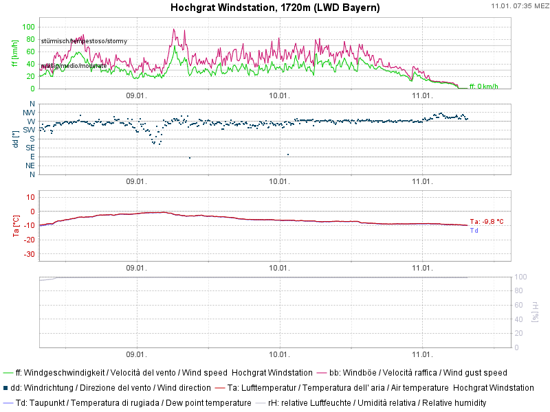Click the 'mäßig/medio/moderate' threshold label
This screenshot has height=412, width=550.
(x=74, y=66)
